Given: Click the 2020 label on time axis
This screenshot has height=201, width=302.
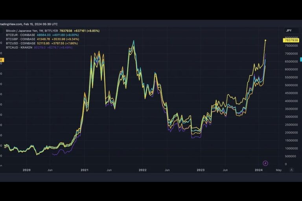Looking at the screenshot, I should (26, 170).
